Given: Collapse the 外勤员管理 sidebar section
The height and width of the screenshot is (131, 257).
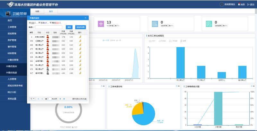Looking at the screenshot, I should 13,60.
